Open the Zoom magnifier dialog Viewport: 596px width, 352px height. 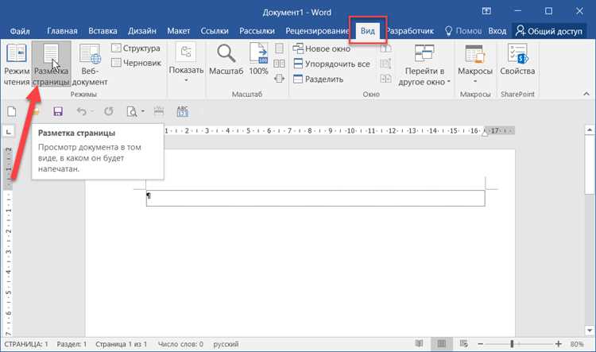click(226, 53)
